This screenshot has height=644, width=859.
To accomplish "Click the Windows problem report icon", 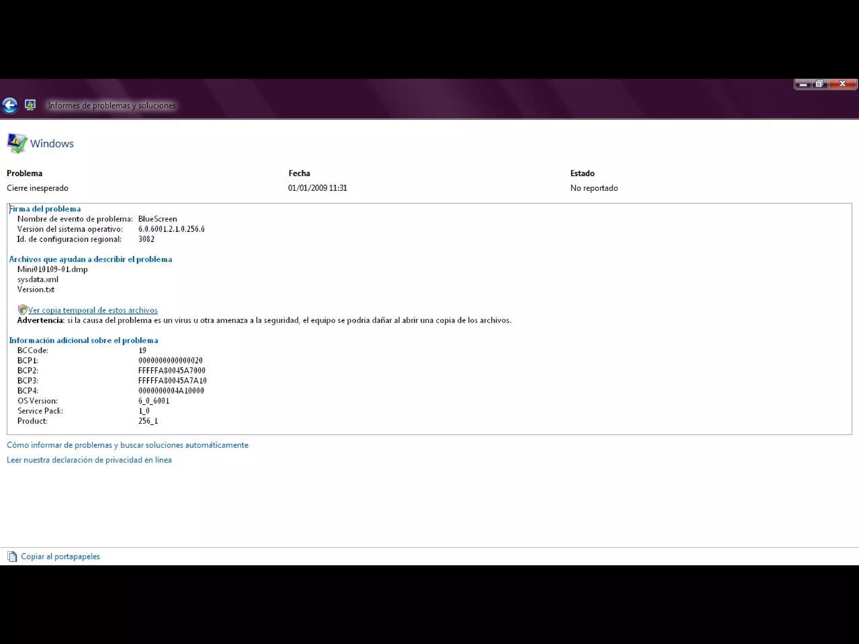I will coord(17,143).
